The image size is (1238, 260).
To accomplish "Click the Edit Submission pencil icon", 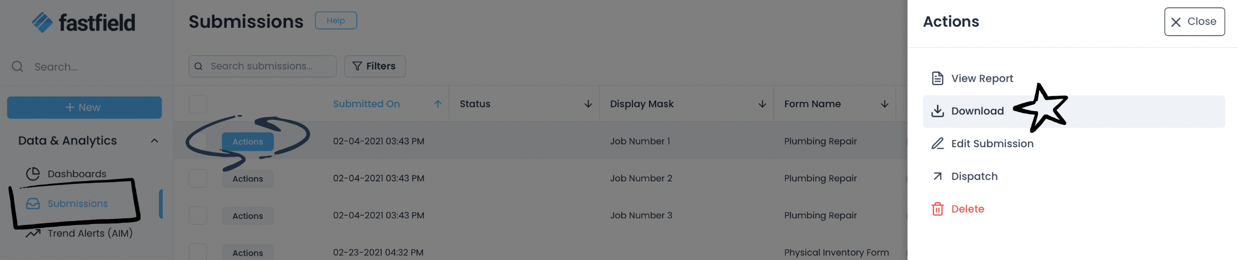I will tap(937, 143).
